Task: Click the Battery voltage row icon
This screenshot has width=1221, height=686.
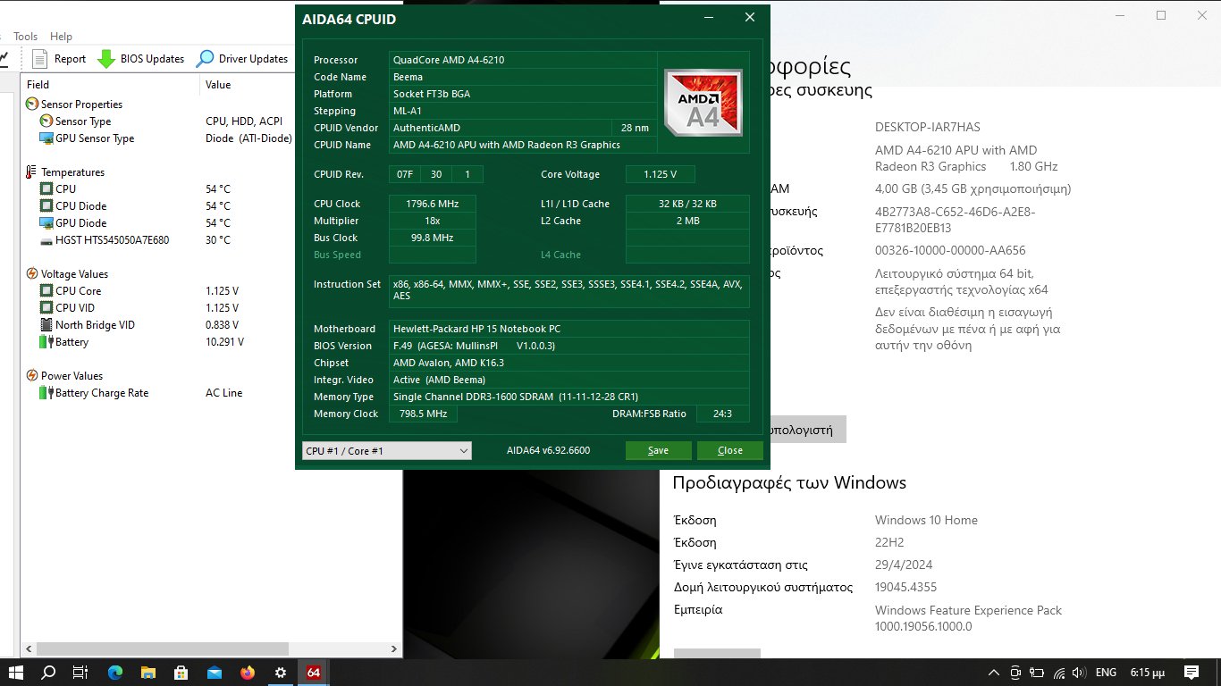Action: pyautogui.click(x=46, y=342)
